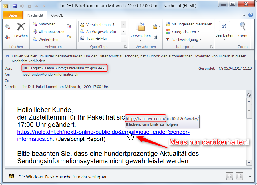
Task: Delete the message with the Löschen button
Action: coord(21,30)
